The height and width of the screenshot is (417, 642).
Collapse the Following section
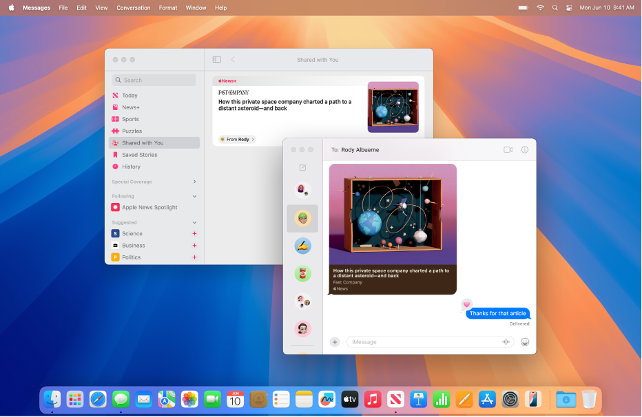[x=194, y=196]
